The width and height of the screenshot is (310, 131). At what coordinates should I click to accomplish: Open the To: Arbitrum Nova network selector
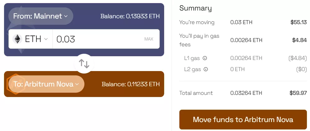point(46,84)
